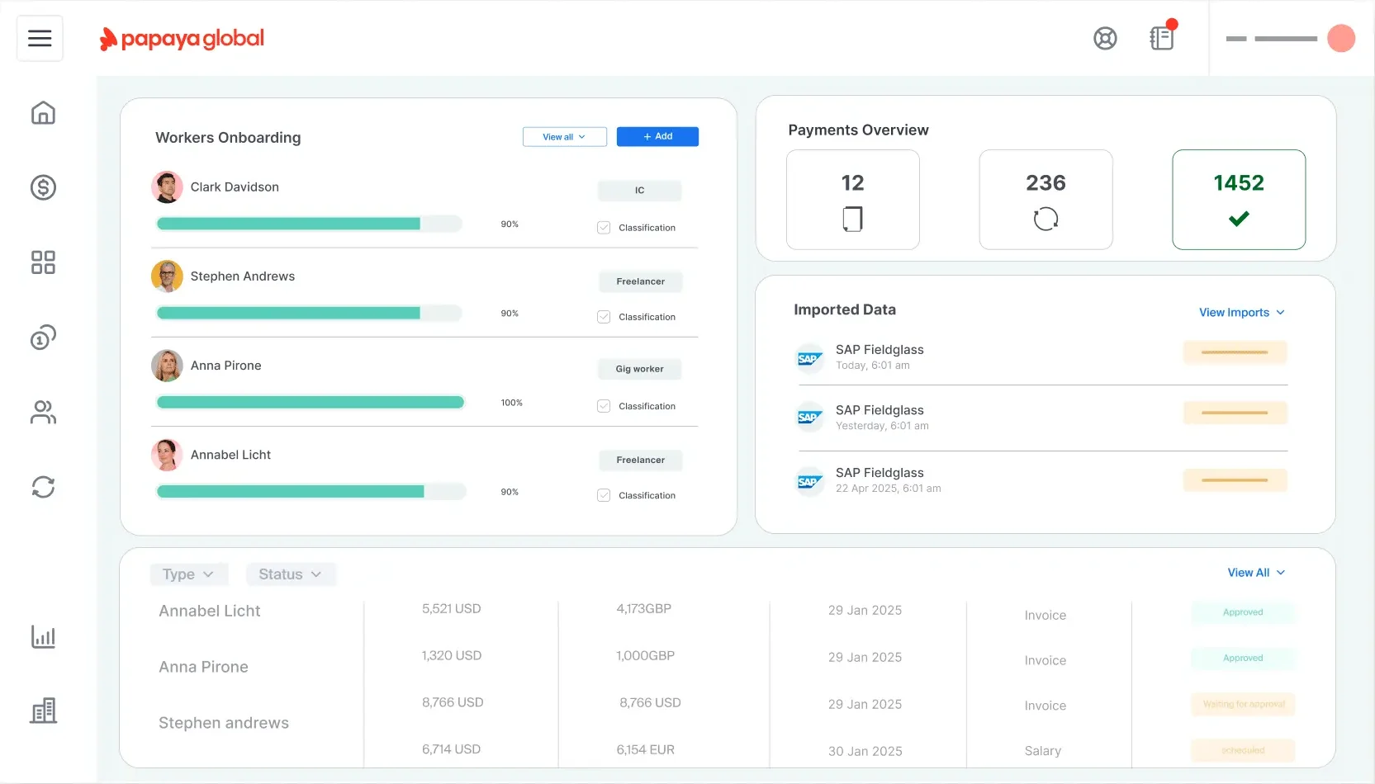1375x784 pixels.
Task: Click Freelancer tag for Annabel Licht
Action: (x=641, y=460)
